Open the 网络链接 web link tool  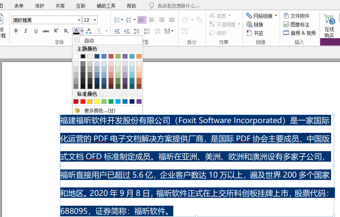(259, 16)
